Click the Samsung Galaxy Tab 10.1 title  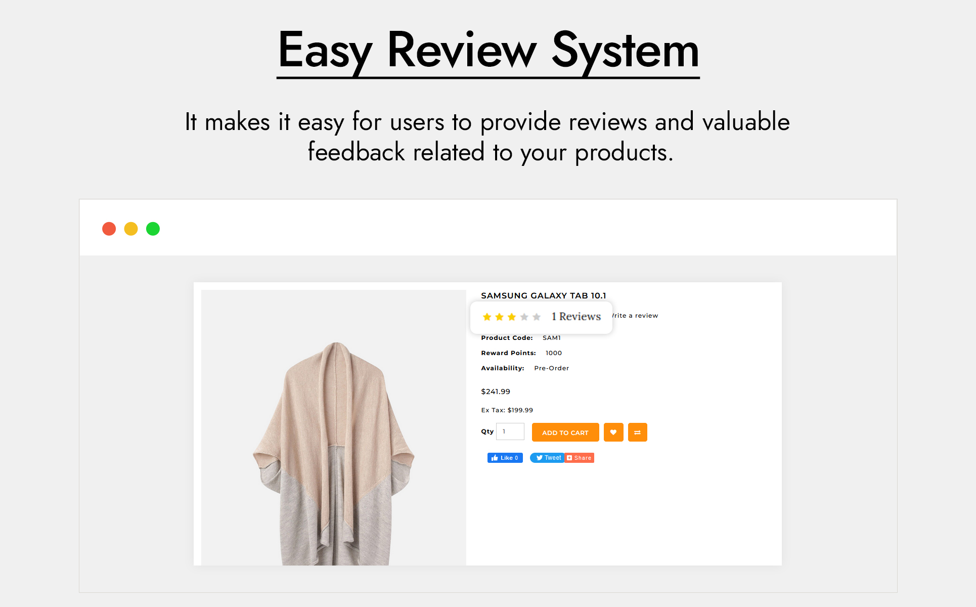point(543,296)
